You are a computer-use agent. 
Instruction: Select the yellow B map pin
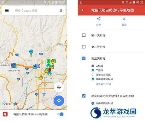[53, 62]
